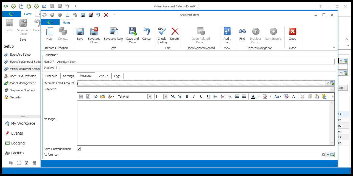Insert a bulleted list in message editor
This screenshot has width=353, height=176.
coord(215,96)
